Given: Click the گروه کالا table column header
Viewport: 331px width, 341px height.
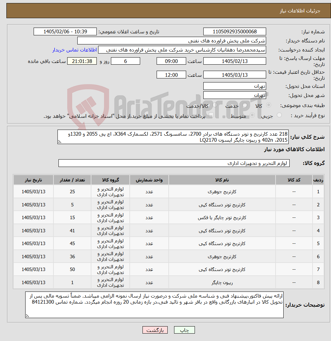Looking at the screenshot, I should pyautogui.click(x=111, y=180).
